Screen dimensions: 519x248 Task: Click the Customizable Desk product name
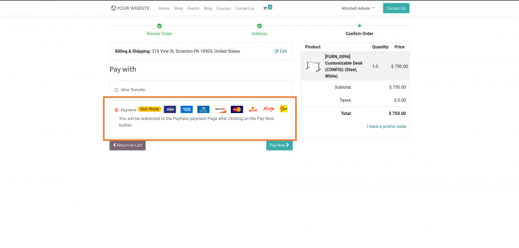(x=344, y=66)
